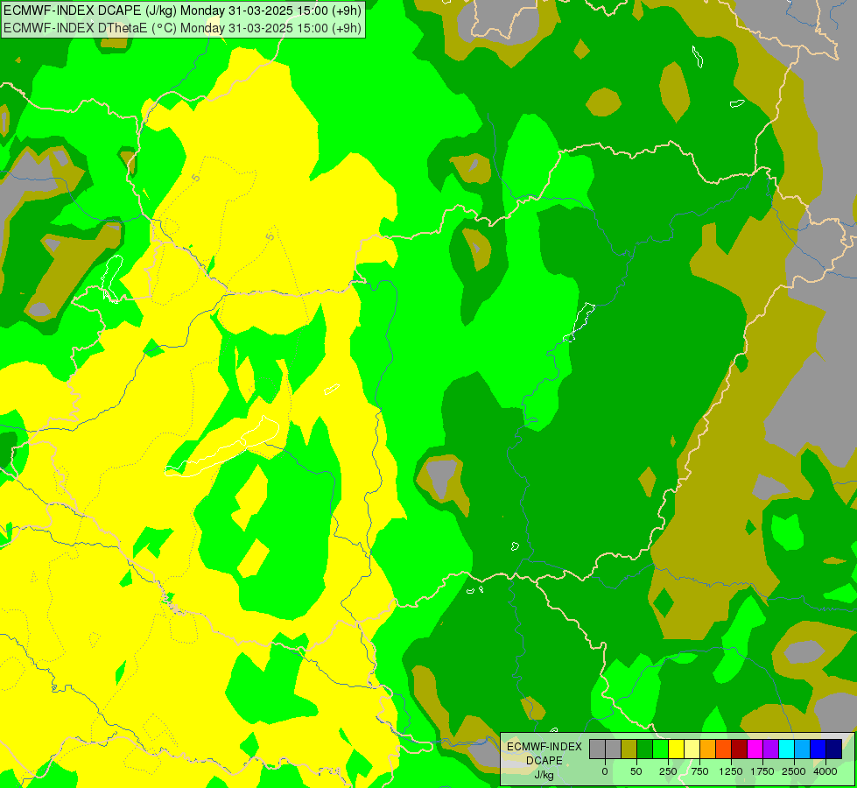This screenshot has width=857, height=788.
Task: Click the purple legend swatch after 1750
Action: (771, 749)
